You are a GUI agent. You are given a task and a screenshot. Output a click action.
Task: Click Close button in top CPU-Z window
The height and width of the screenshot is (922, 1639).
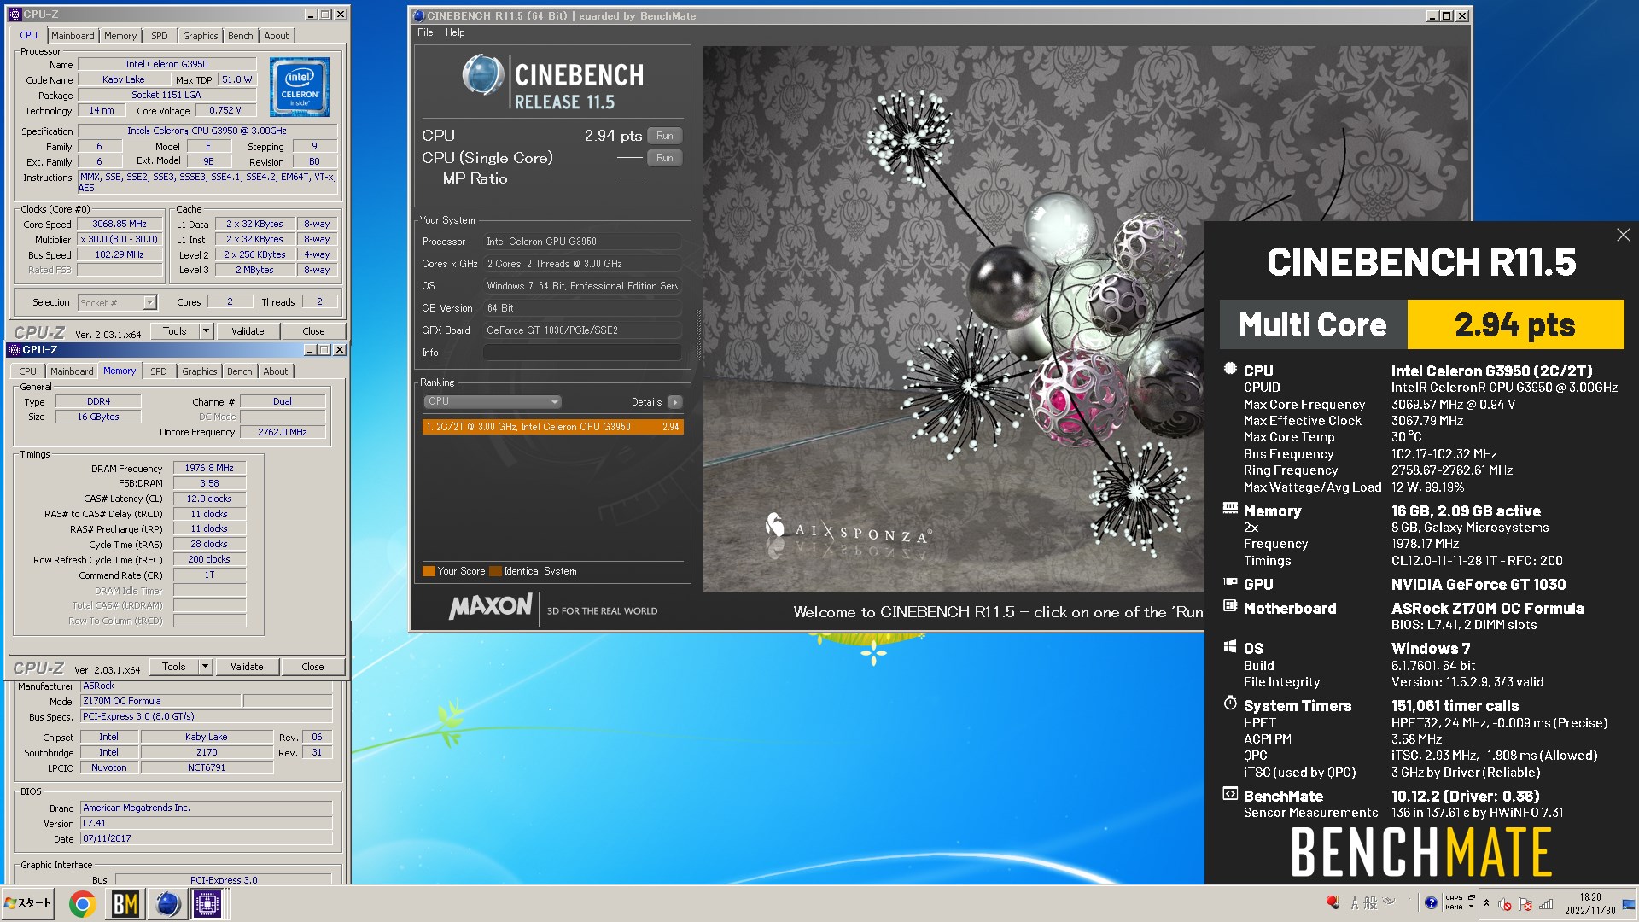pos(313,331)
